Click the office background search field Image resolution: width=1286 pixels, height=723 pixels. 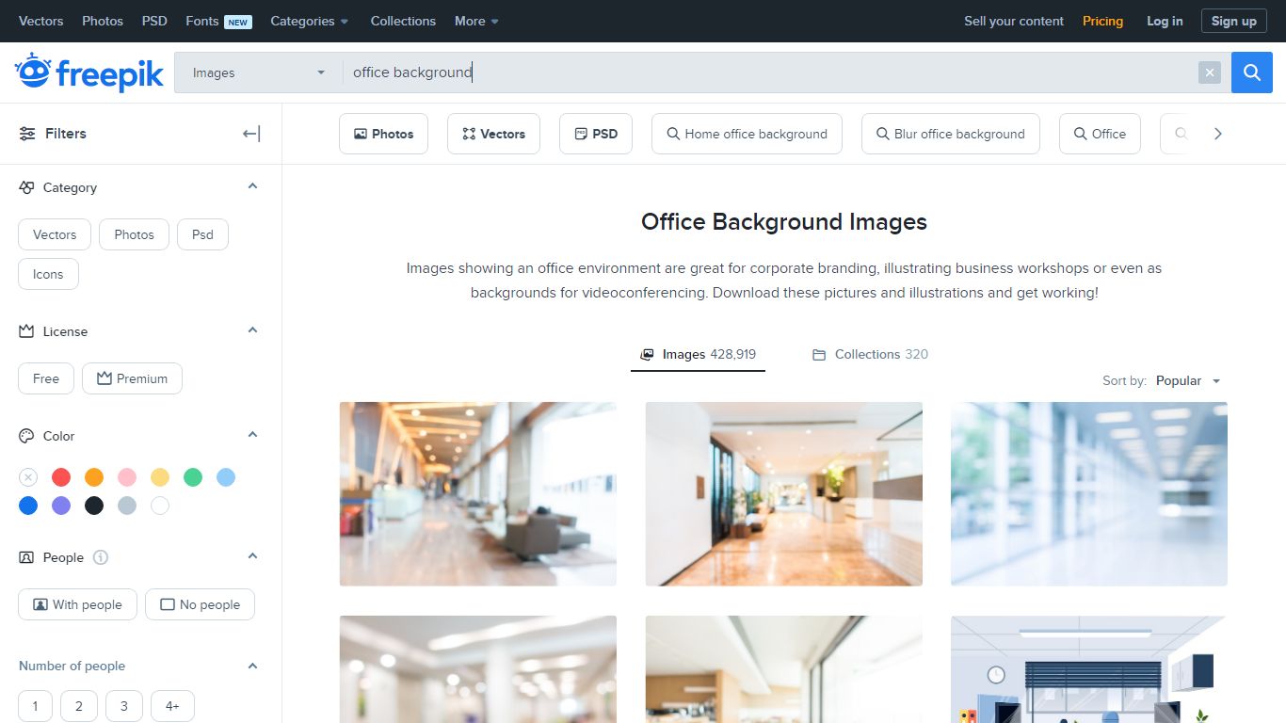770,72
